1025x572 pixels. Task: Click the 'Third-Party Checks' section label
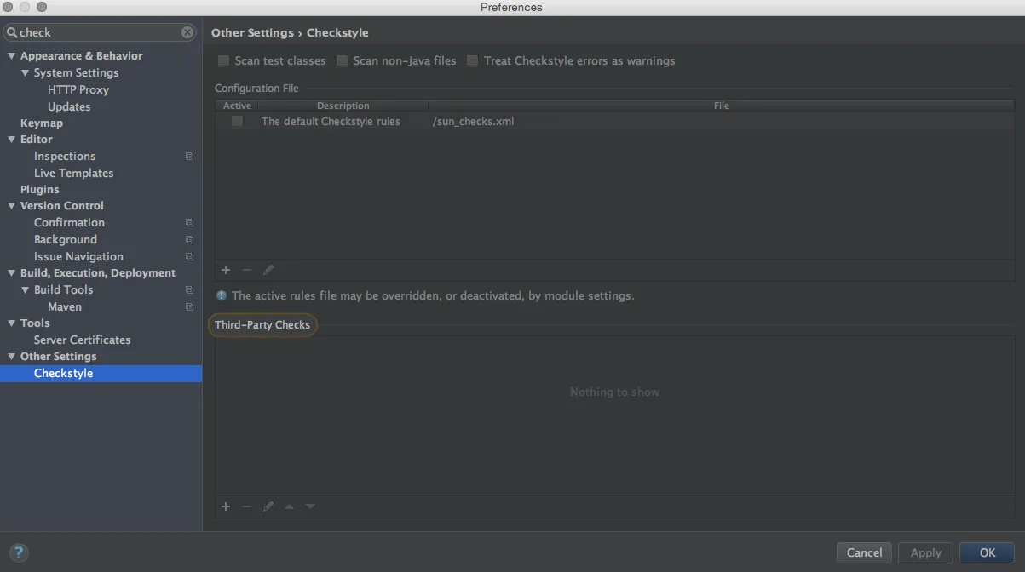click(x=262, y=324)
